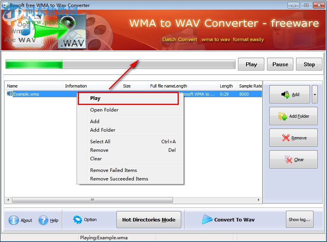Open the Show log dialog
The height and width of the screenshot is (242, 327).
pyautogui.click(x=300, y=219)
